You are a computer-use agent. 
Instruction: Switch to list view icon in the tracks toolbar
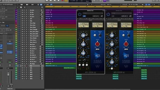(x=38, y=4)
